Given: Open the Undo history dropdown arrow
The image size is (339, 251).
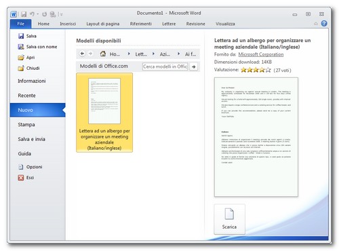Looking at the screenshot, I should [x=37, y=14].
